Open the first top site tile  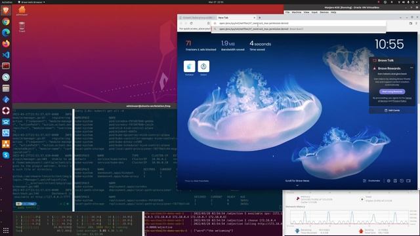click(x=190, y=66)
